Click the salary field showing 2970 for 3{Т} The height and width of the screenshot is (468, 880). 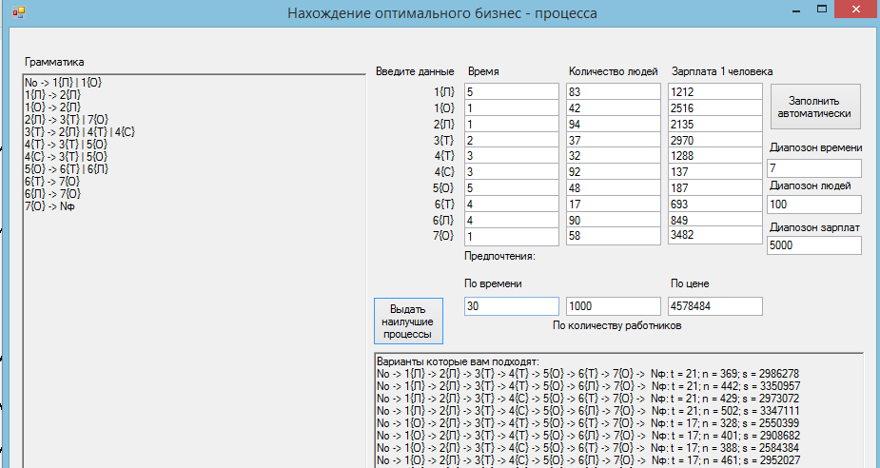coord(715,141)
